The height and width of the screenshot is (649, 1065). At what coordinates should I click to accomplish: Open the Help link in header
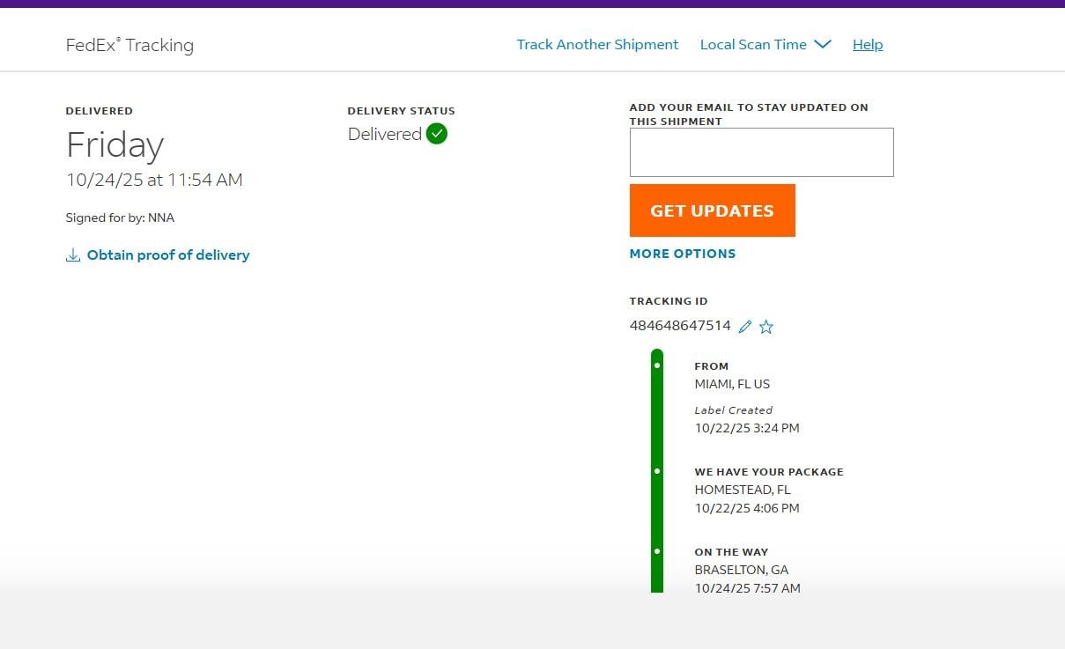(x=868, y=44)
